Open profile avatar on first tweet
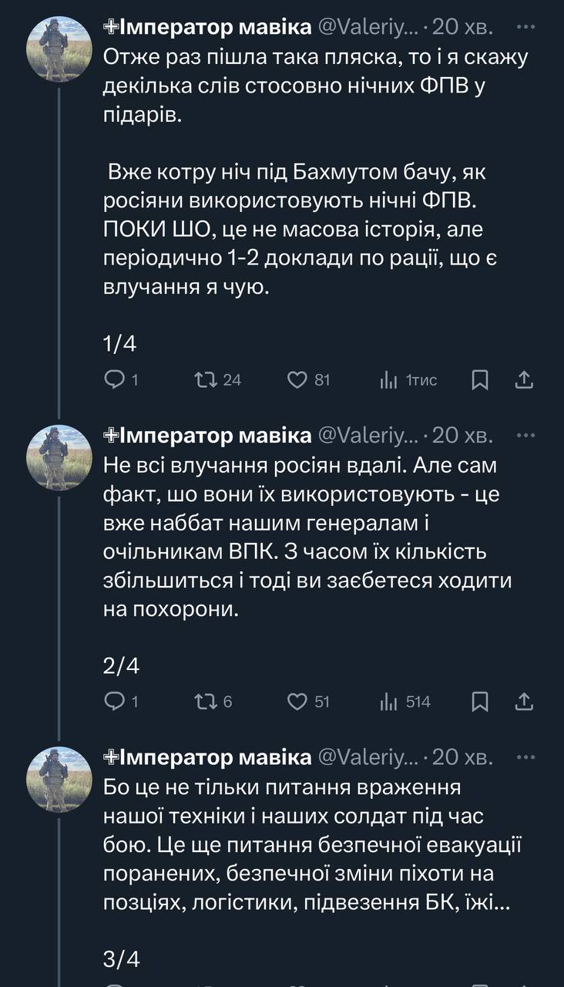 pyautogui.click(x=59, y=48)
